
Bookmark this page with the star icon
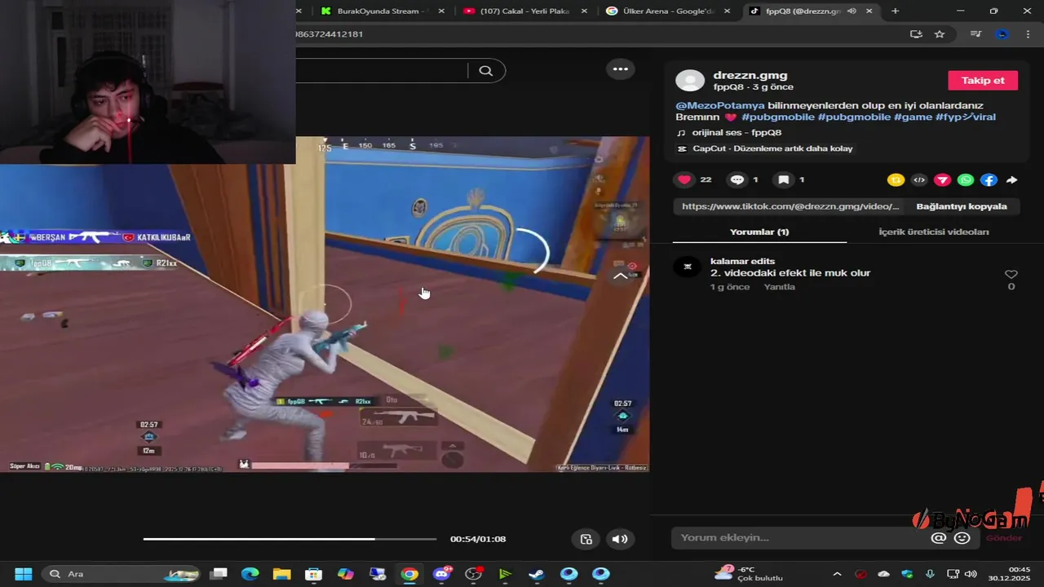(x=940, y=34)
